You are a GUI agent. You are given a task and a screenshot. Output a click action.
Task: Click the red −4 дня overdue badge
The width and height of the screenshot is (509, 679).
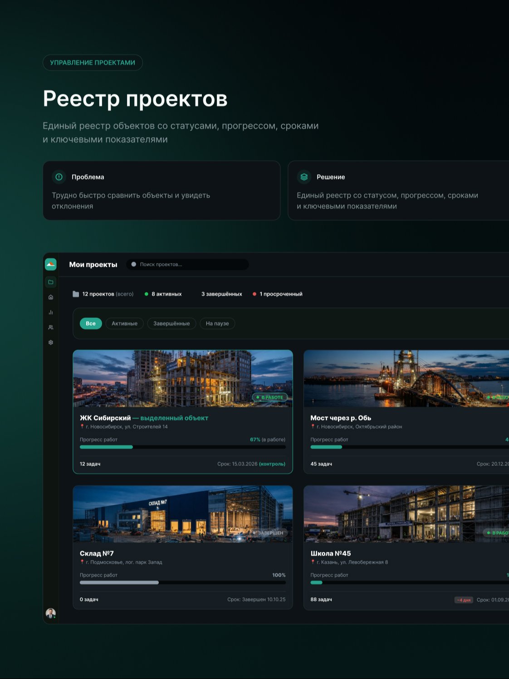click(x=464, y=600)
